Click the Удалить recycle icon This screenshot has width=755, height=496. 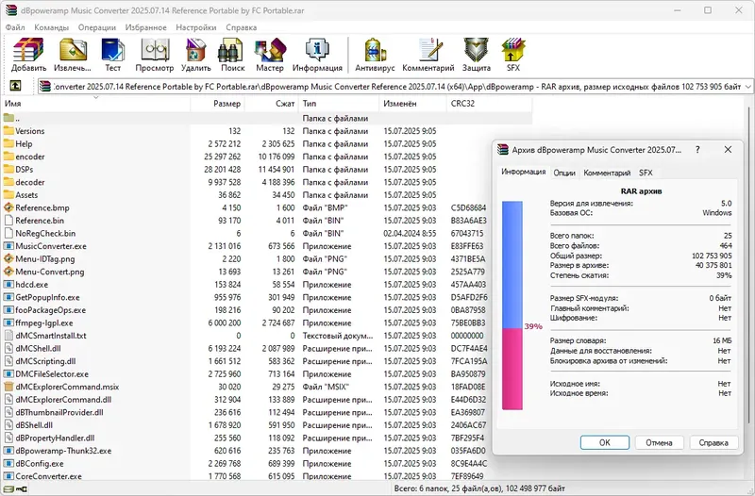(196, 50)
